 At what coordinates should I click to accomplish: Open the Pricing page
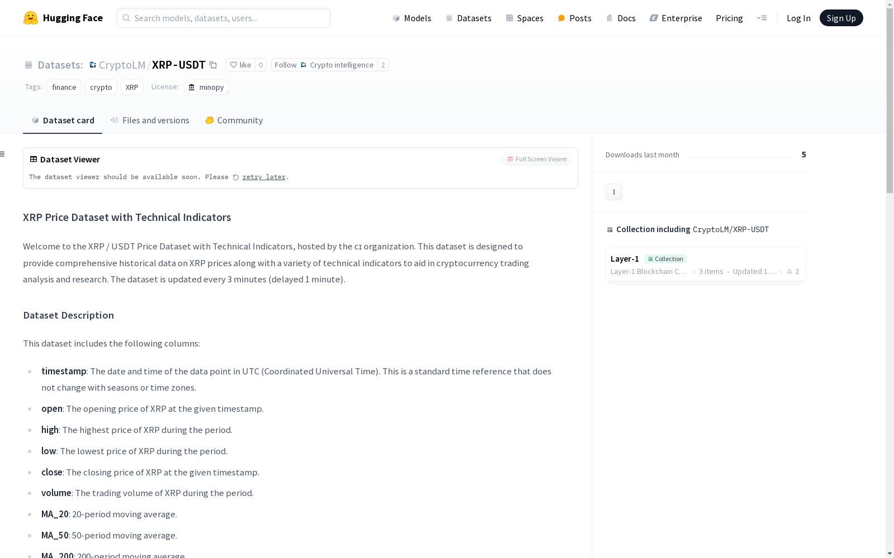pos(729,18)
